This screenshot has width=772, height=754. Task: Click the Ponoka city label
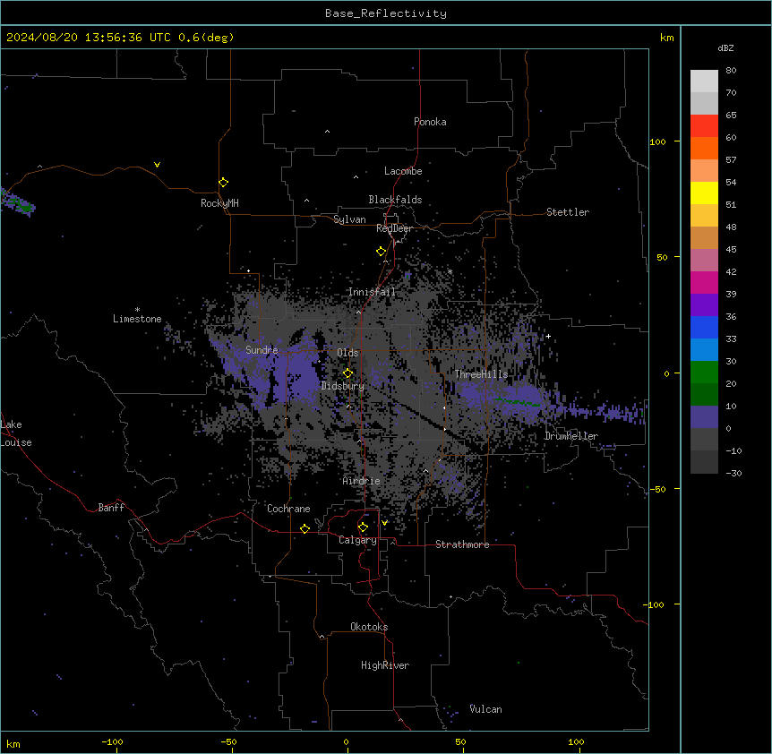[x=430, y=122]
